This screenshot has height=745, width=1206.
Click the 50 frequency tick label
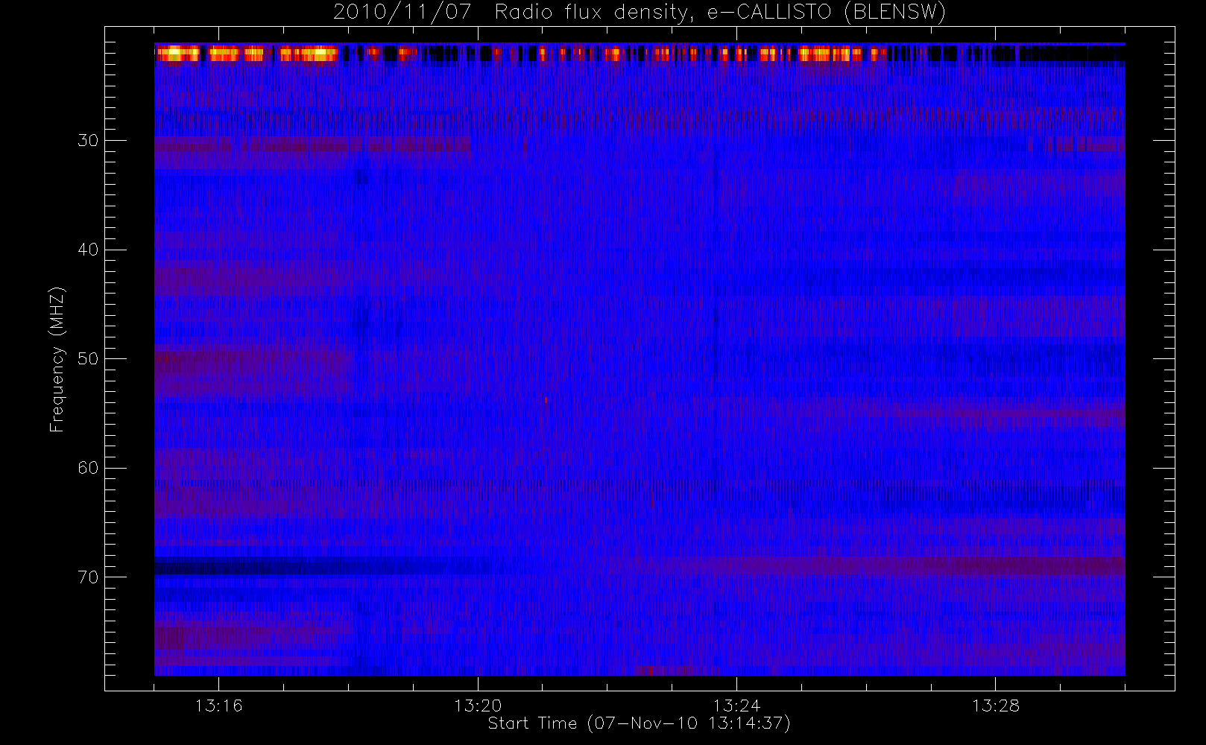[x=88, y=359]
